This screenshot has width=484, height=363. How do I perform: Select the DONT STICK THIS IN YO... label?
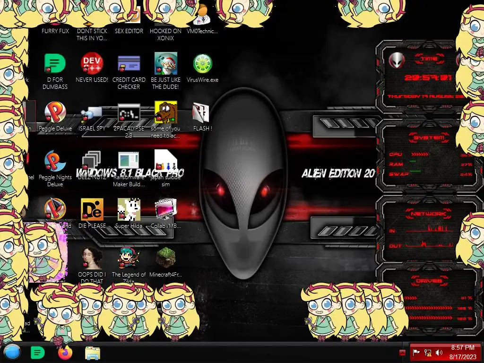[92, 35]
